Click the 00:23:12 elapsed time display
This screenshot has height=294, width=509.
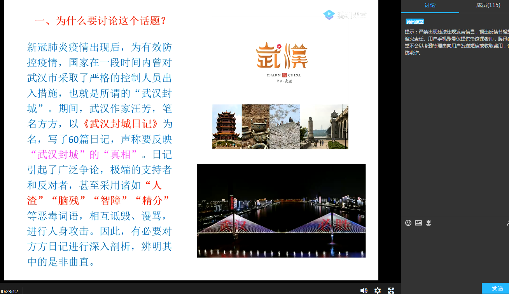pos(9,291)
